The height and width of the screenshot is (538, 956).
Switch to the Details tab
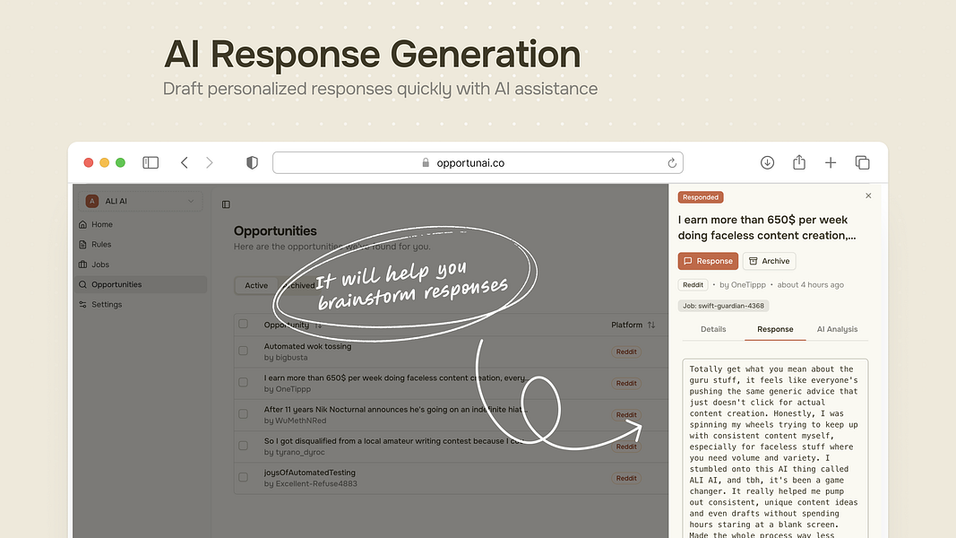tap(713, 329)
